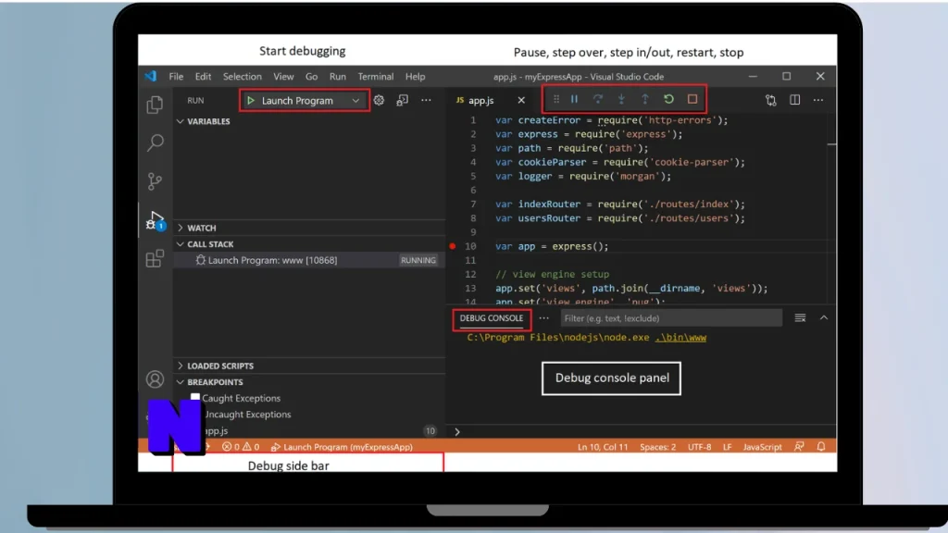Click the notifications bell in status bar
The width and height of the screenshot is (948, 533).
[821, 447]
